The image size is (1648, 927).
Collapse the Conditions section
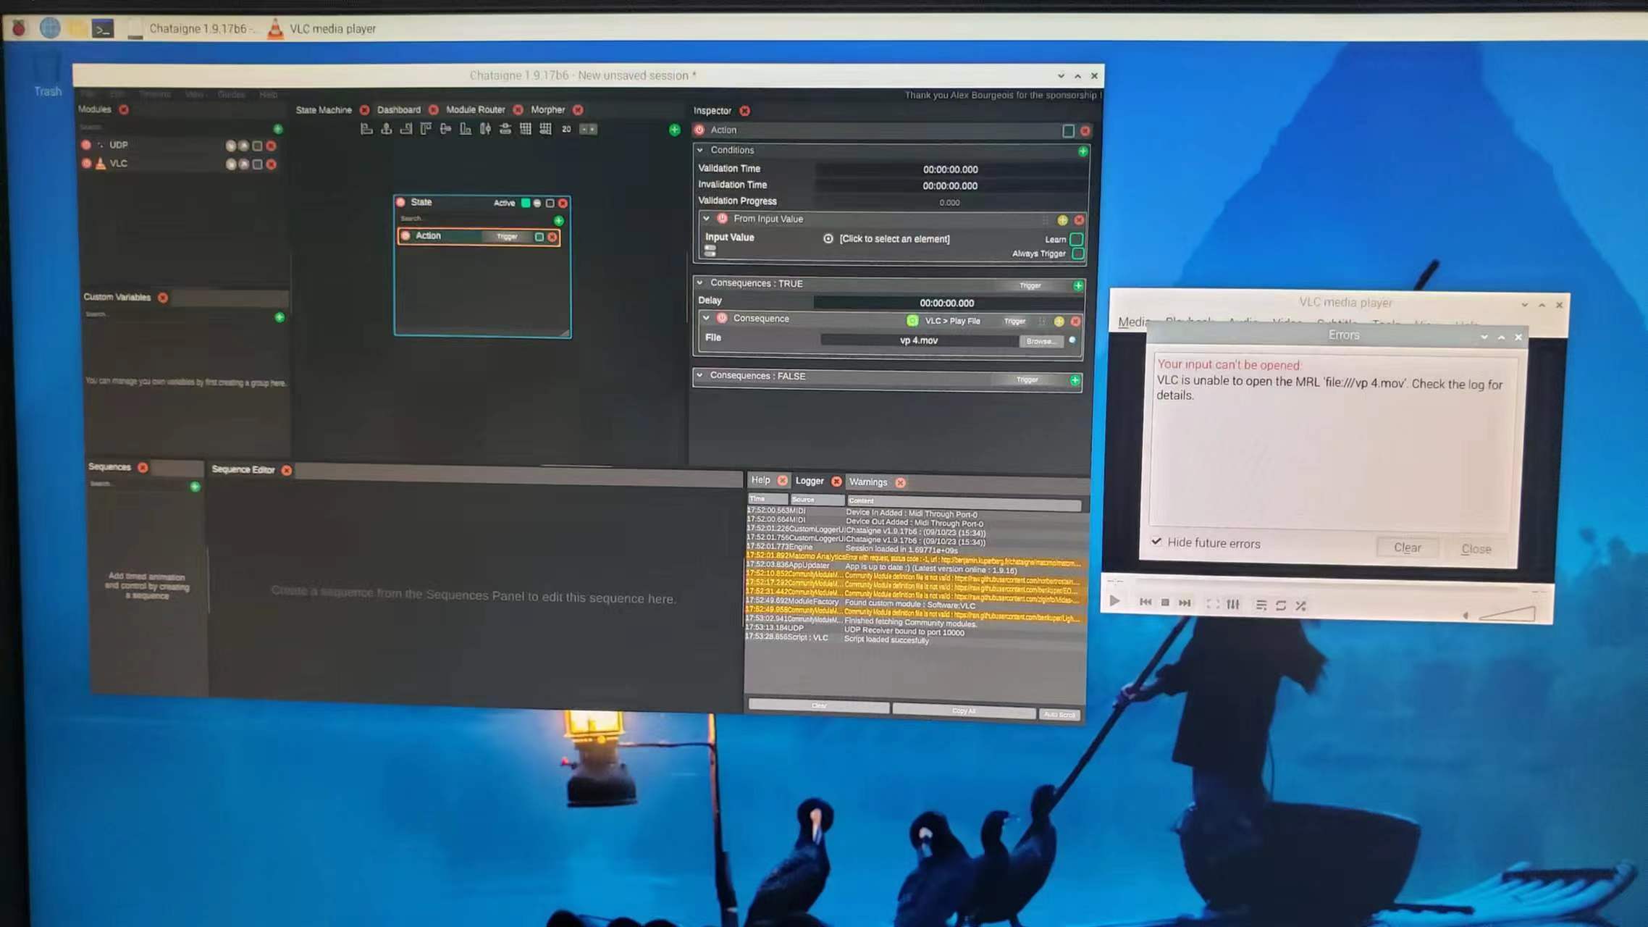[701, 150]
